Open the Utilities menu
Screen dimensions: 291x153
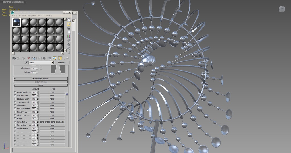49,16
